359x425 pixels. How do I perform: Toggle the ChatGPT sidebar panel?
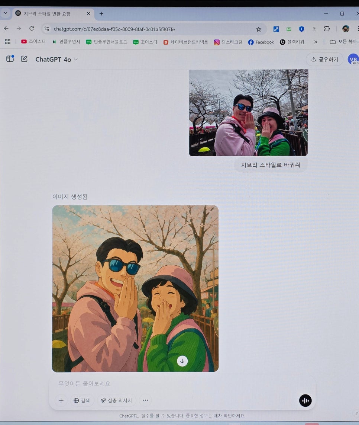[10, 58]
